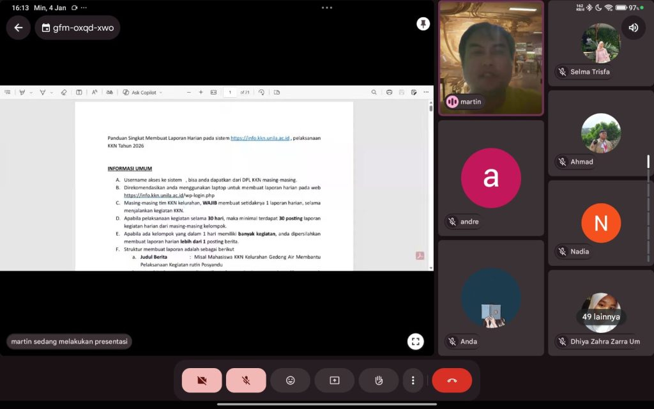654x409 pixels.
Task: Zoom in the PDF with plus icon
Action: (201, 93)
